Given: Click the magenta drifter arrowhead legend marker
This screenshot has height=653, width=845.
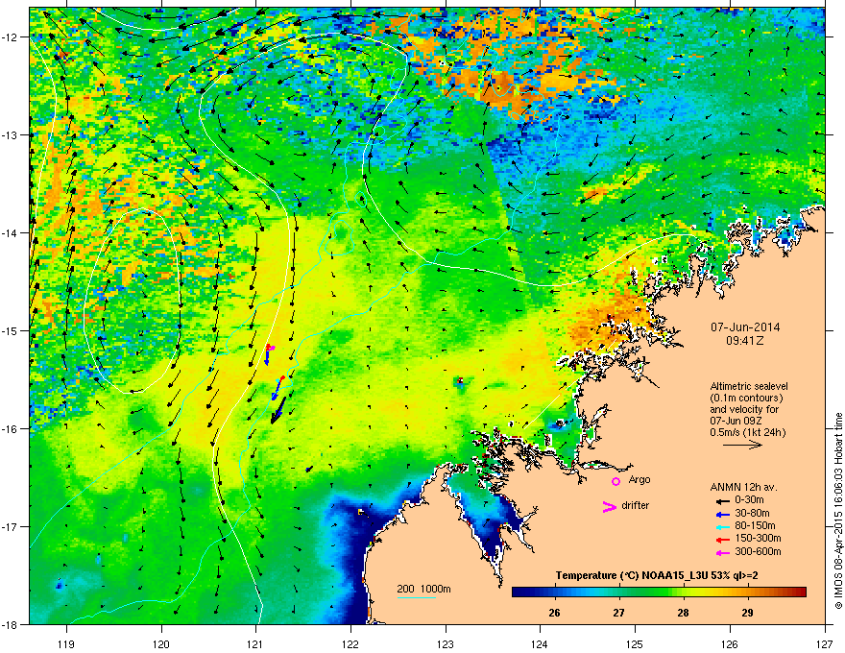Looking at the screenshot, I should click(x=609, y=506).
